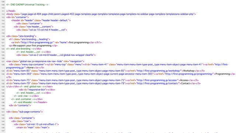
Task: Open the first-programming.jp/contact/ URL link
Action: coord(158,83)
